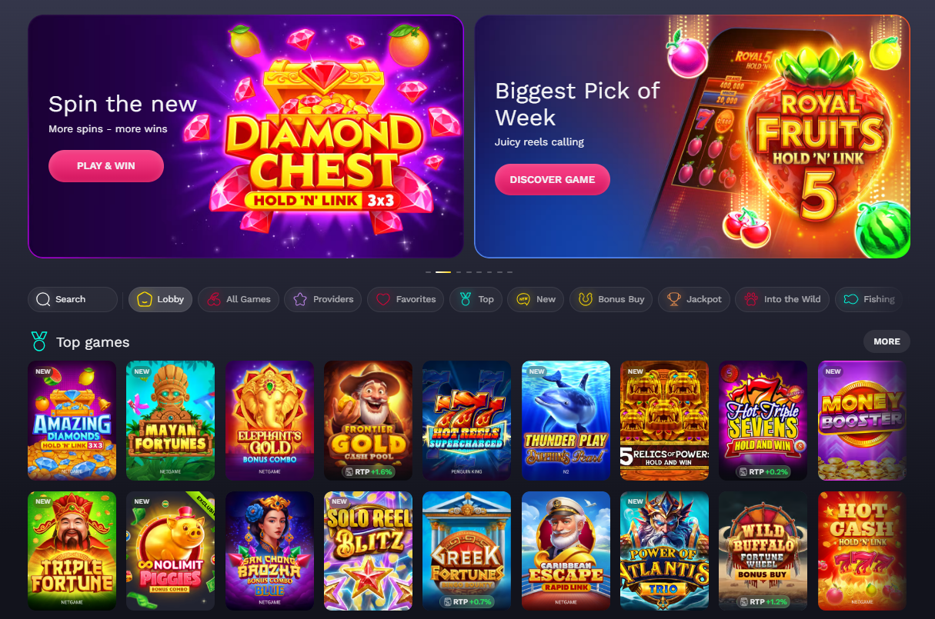935x619 pixels.
Task: Launch the Mayan Fortunes game tile
Action: [170, 421]
